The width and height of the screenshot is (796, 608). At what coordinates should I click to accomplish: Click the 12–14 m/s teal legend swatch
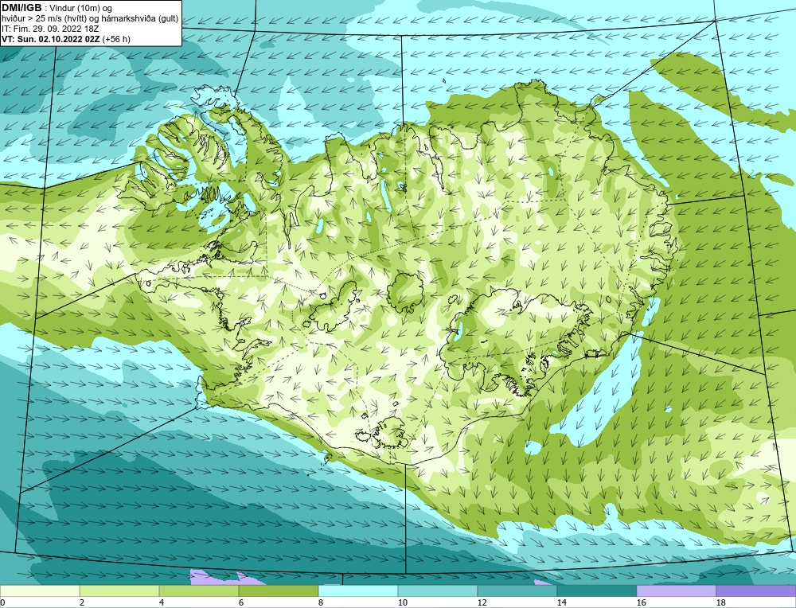[x=517, y=590]
